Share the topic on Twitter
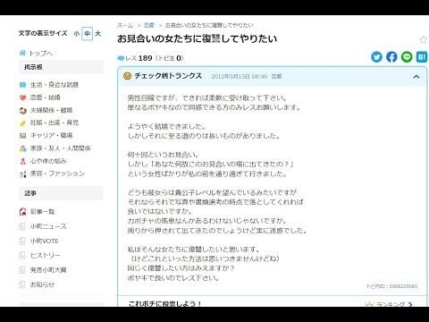The width and height of the screenshot is (429, 322). 376,56
